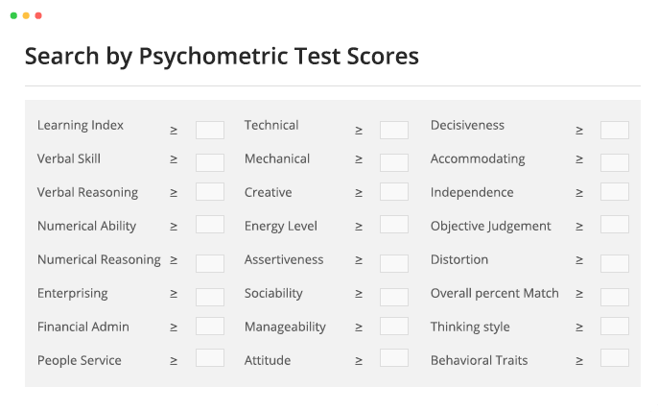Click the Mechanical score field
The height and width of the screenshot is (412, 658).
394,162
